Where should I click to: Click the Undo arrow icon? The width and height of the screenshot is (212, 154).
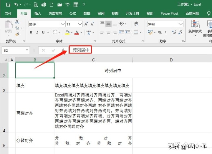click(x=16, y=5)
